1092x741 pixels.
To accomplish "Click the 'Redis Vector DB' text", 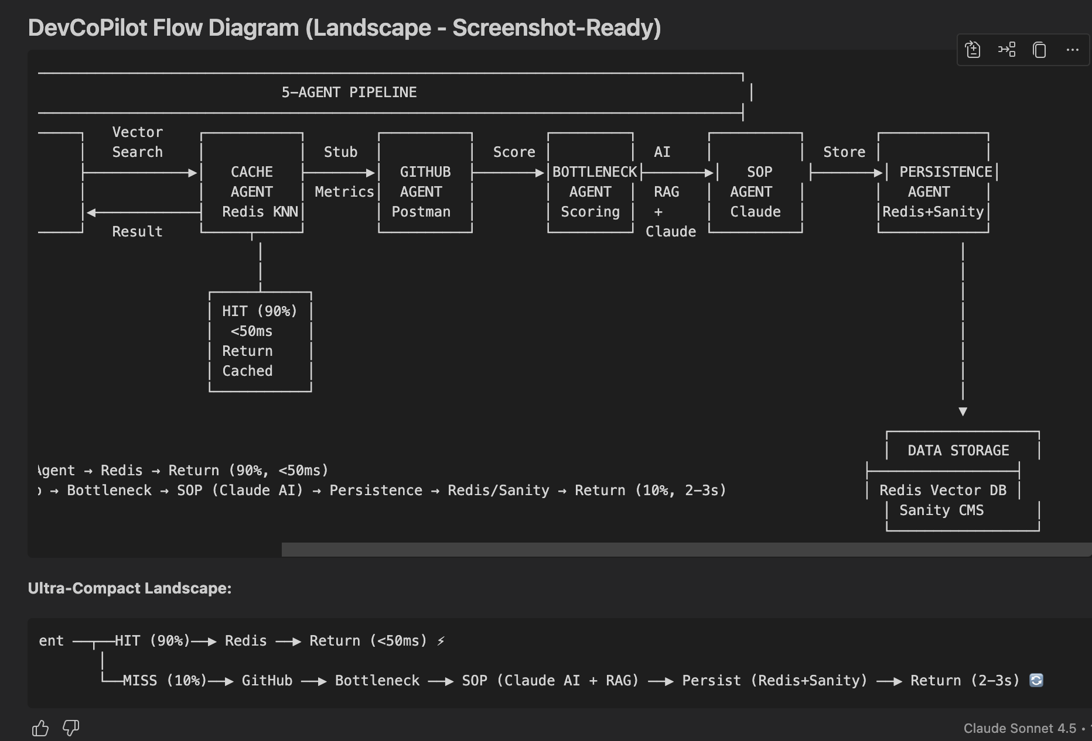I will click(943, 490).
